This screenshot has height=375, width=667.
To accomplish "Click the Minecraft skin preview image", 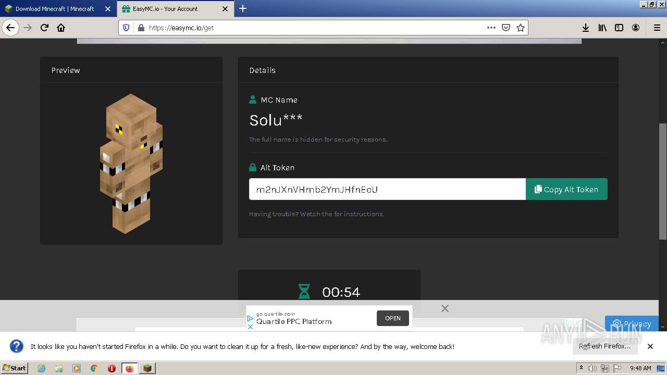I will 131,164.
